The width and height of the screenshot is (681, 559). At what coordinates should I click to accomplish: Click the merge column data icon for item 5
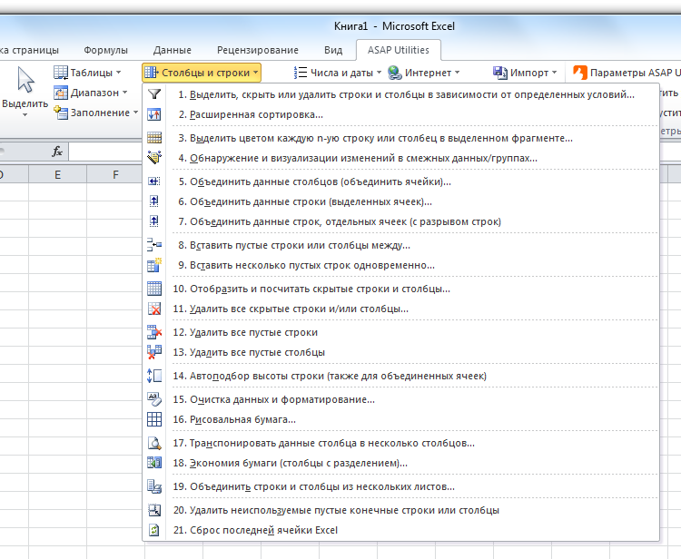pos(154,181)
